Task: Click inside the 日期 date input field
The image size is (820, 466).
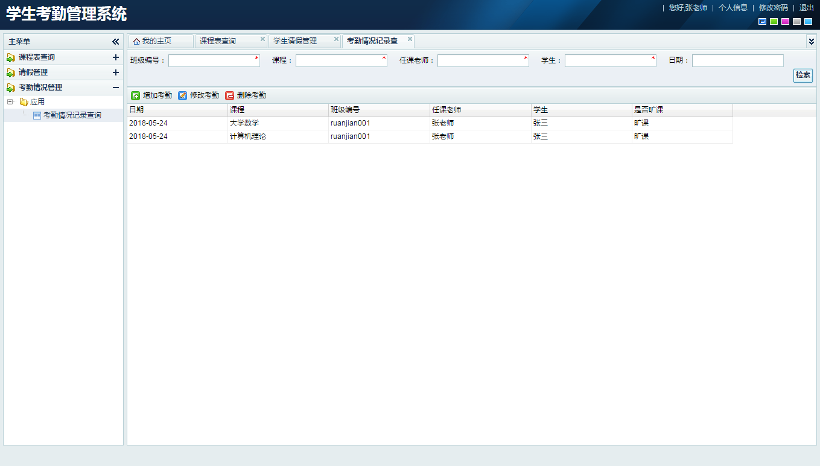Action: [737, 60]
